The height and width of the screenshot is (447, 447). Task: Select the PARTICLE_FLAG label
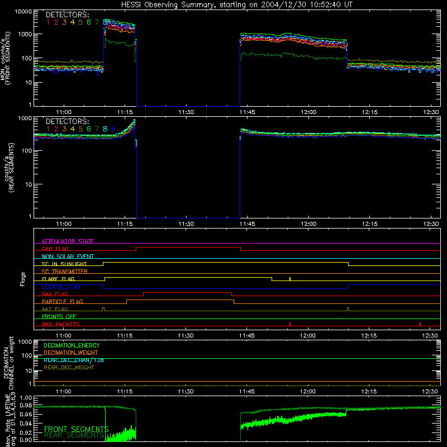(x=63, y=301)
